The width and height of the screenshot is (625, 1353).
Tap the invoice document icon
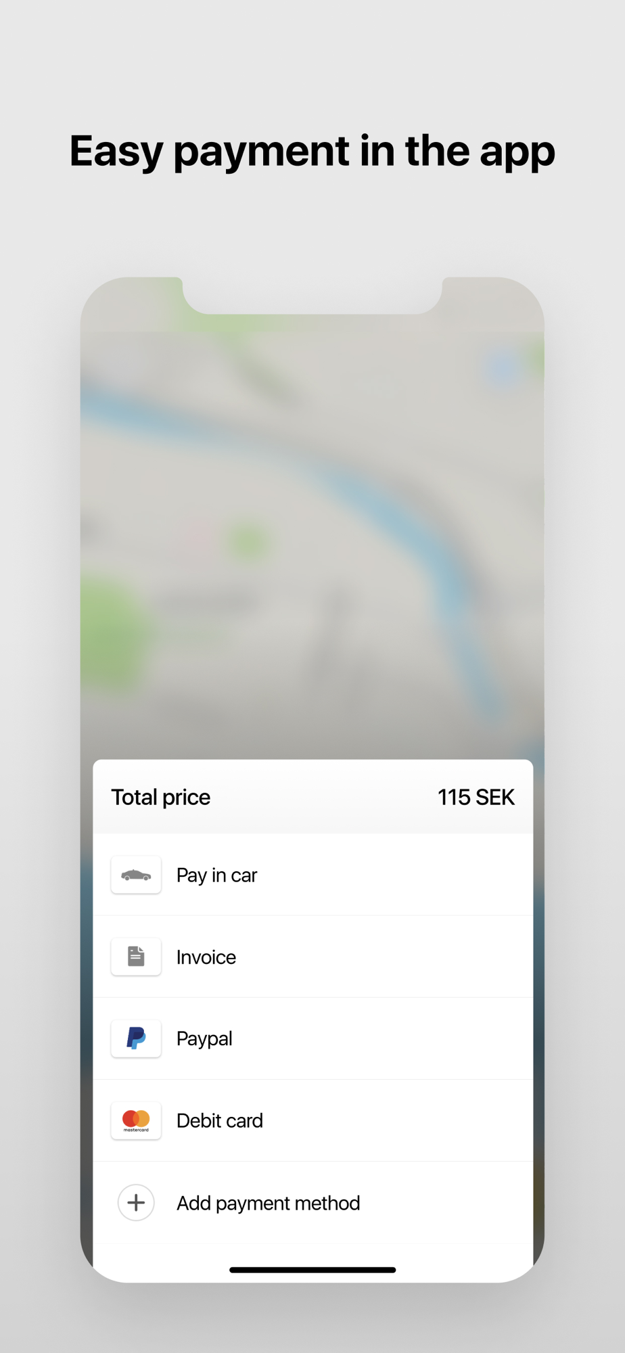[x=136, y=957]
